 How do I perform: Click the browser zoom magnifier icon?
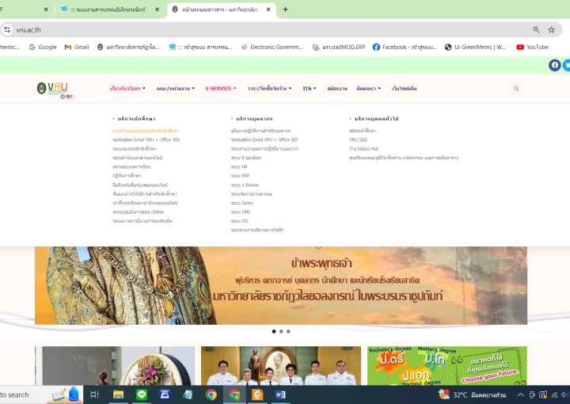click(537, 29)
